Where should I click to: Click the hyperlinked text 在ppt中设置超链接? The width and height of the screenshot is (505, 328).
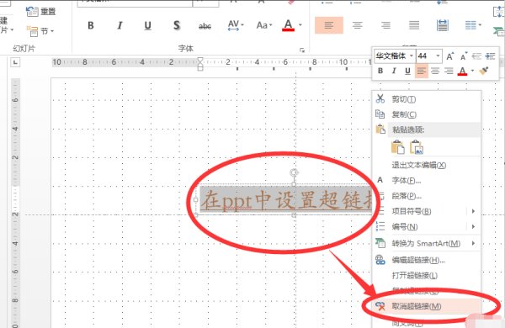(x=286, y=200)
